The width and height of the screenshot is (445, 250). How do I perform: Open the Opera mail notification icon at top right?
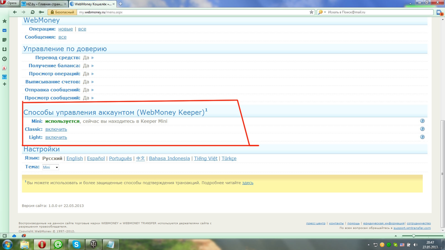point(439,12)
